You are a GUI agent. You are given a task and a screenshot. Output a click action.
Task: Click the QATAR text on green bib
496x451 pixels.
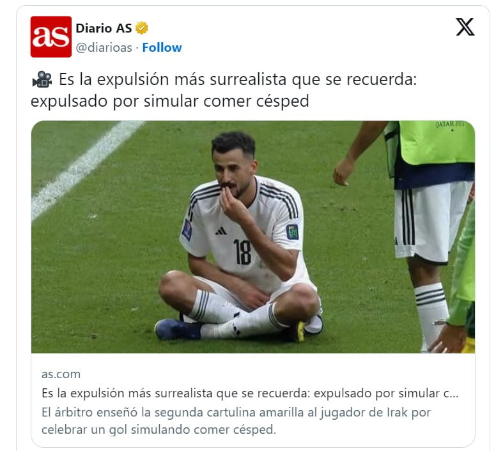450,124
